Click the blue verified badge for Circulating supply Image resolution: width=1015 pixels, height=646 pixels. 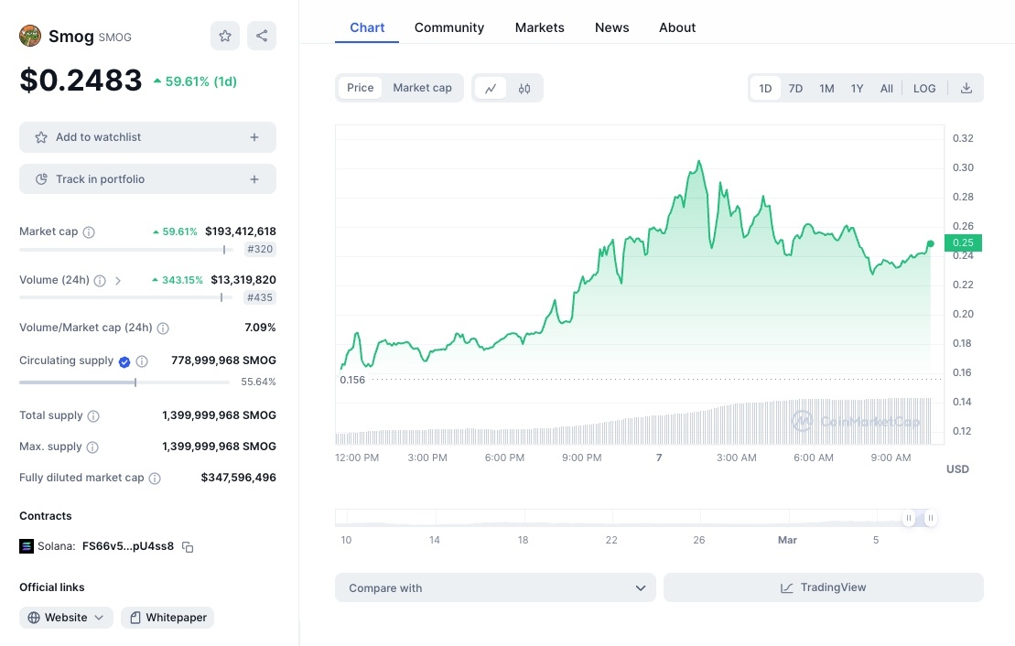tap(124, 361)
